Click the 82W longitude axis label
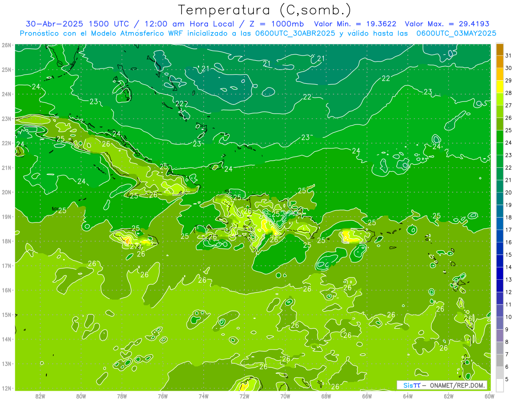 pyautogui.click(x=40, y=395)
